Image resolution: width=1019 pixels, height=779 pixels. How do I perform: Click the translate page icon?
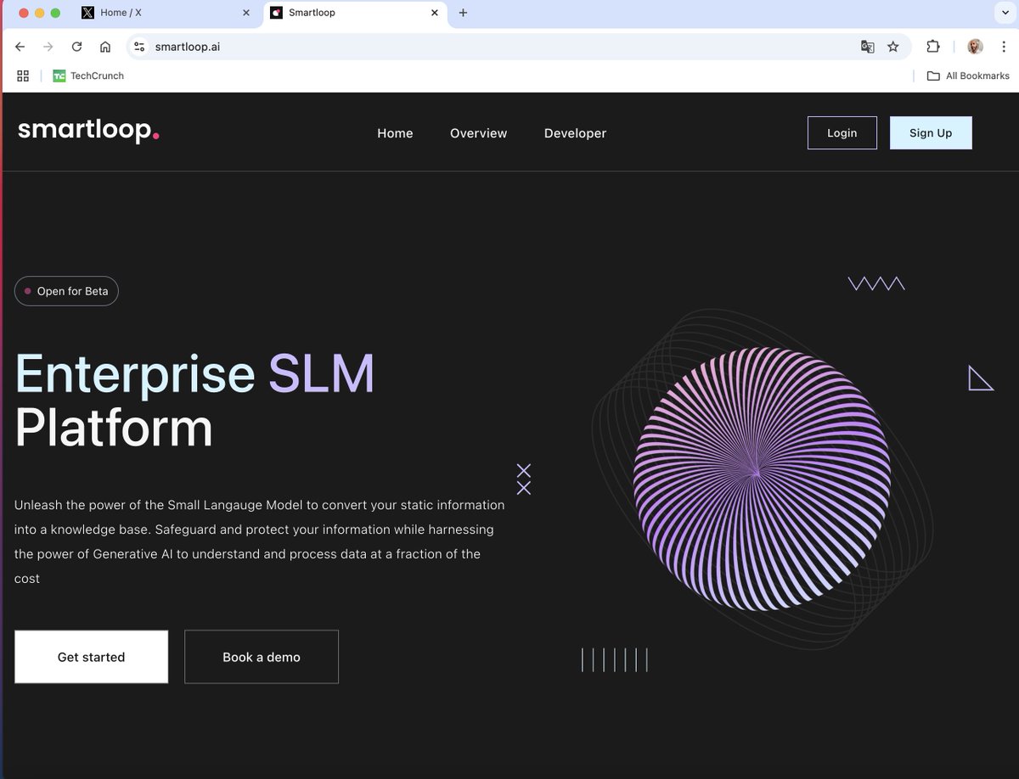pos(867,47)
